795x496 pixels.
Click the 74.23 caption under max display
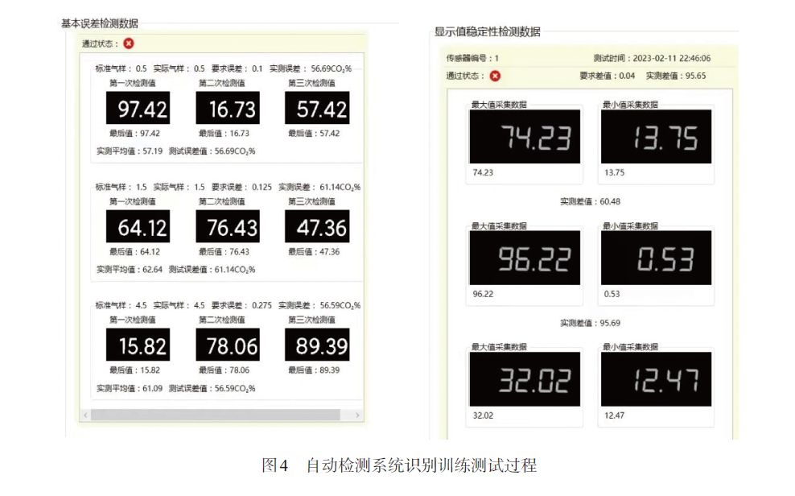tap(483, 173)
